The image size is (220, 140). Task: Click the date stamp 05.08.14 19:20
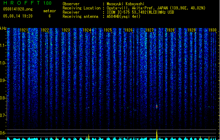(18, 16)
